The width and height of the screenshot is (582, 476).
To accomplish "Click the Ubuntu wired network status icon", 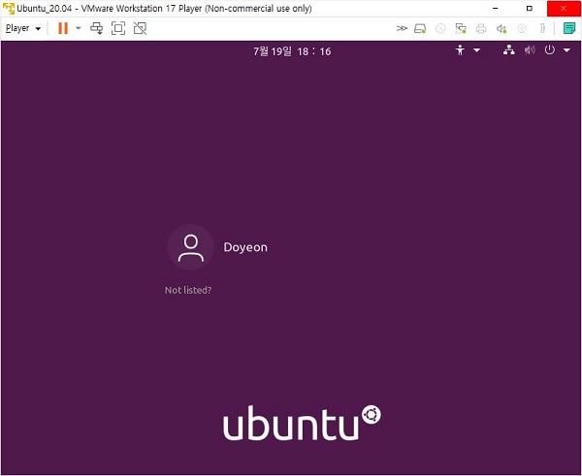I will [509, 50].
